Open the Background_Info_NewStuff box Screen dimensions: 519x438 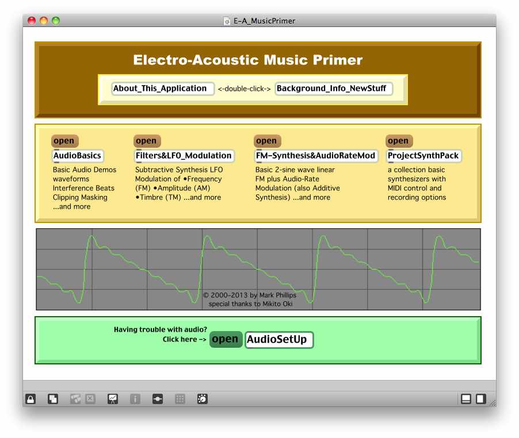click(334, 89)
